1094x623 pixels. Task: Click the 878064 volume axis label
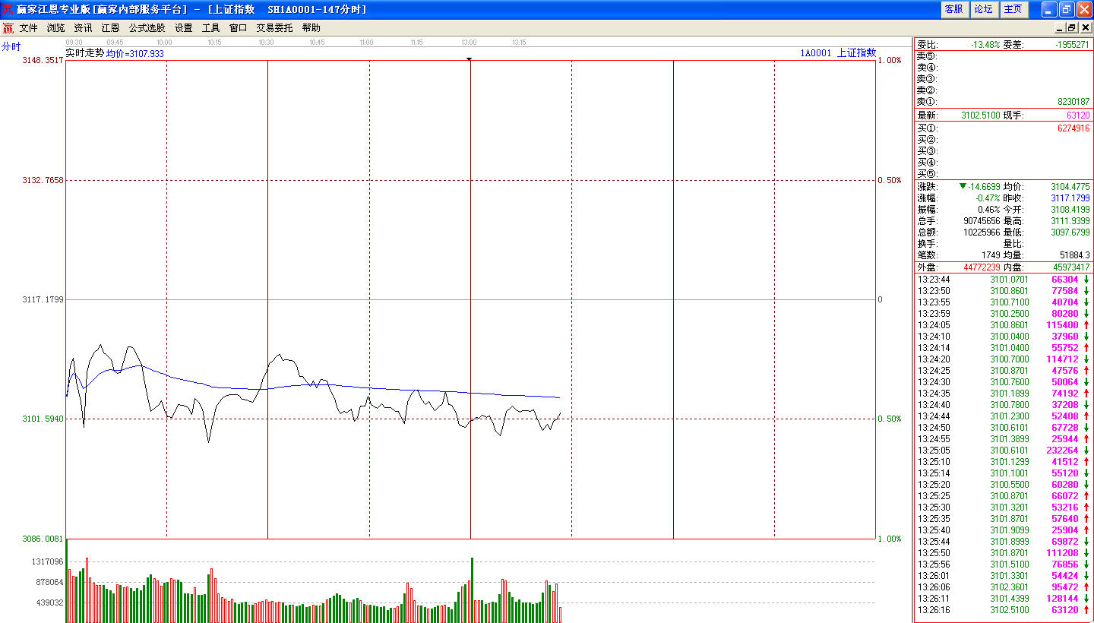[50, 582]
